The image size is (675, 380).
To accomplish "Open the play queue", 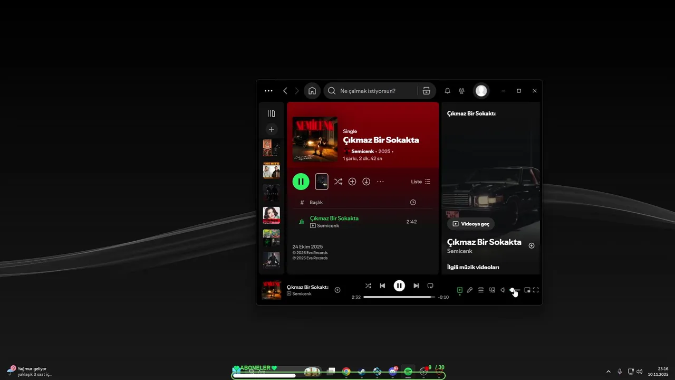I will coord(481,290).
